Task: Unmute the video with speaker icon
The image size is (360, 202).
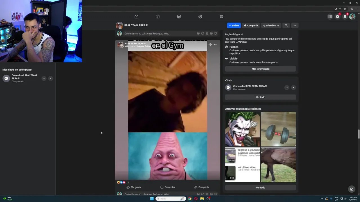Action: coord(210,44)
